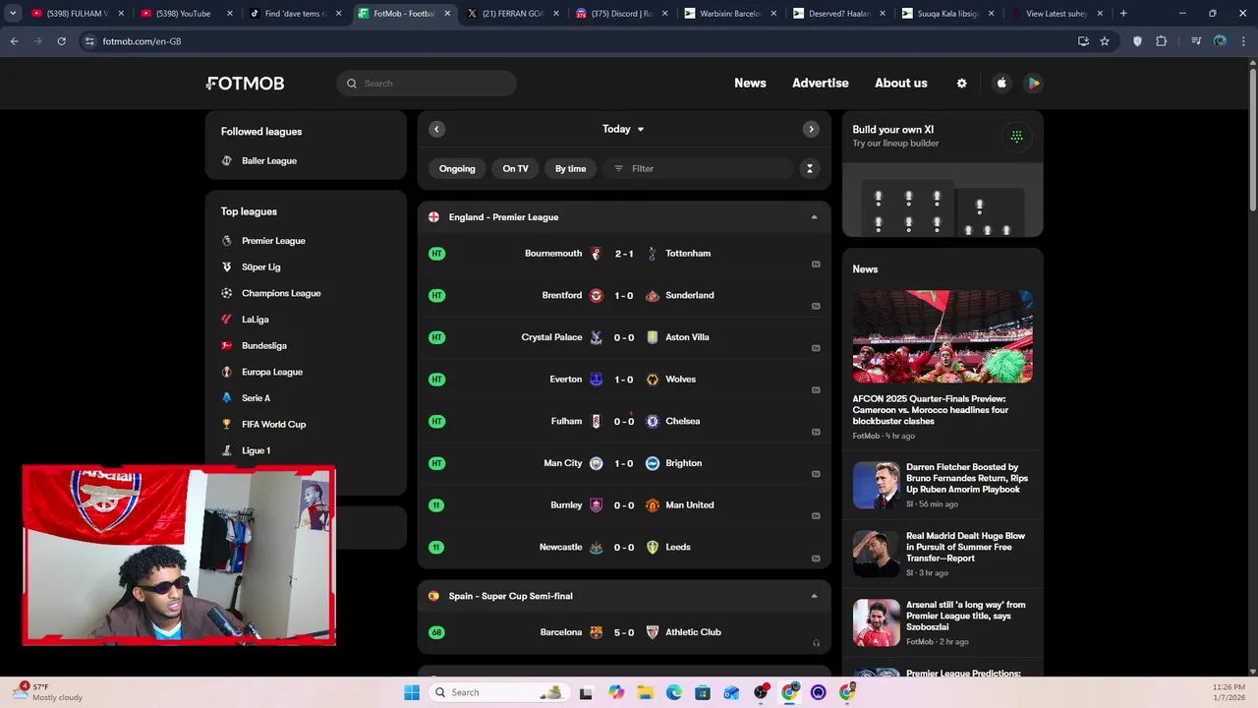This screenshot has width=1258, height=708.
Task: Click the Süper Lig league icon
Action: (x=227, y=267)
